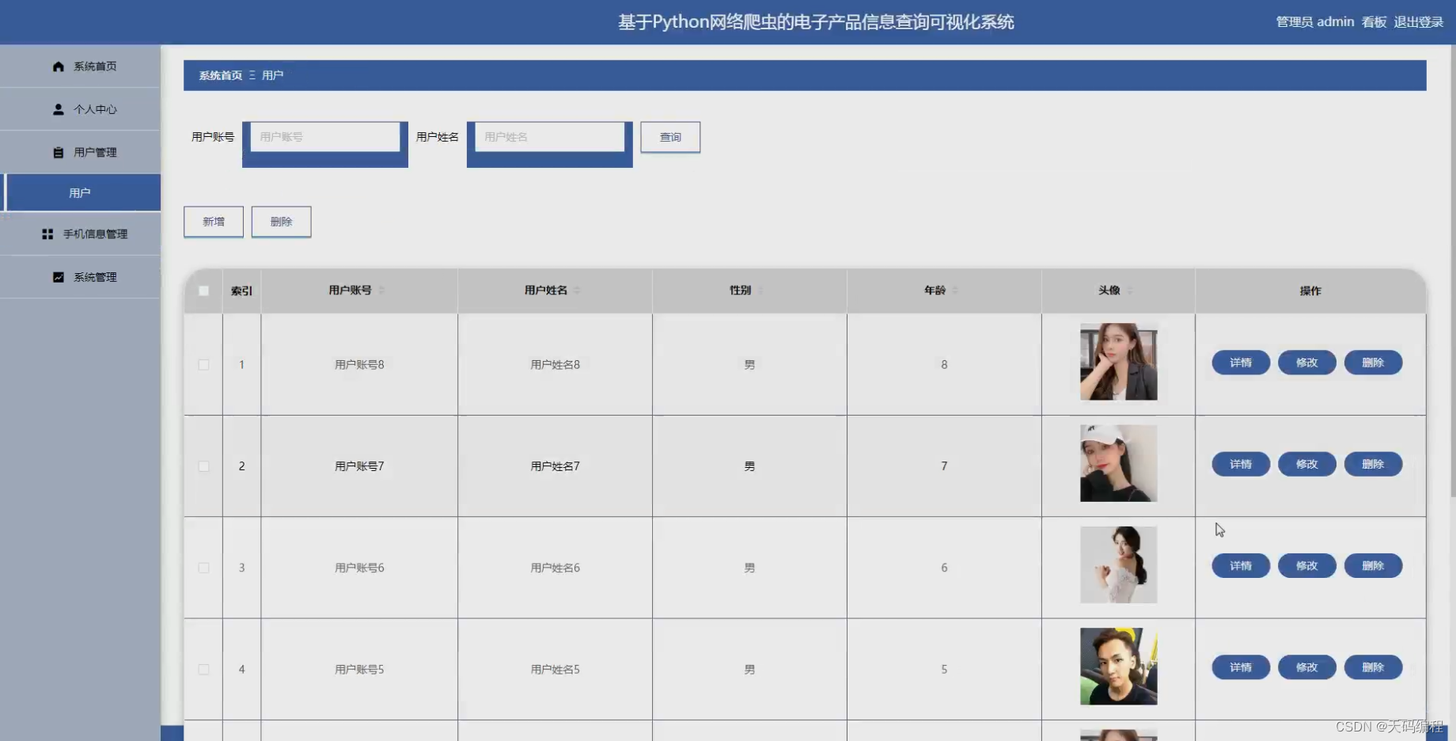
Task: Open 详情 for 用户账号6
Action: [1241, 565]
